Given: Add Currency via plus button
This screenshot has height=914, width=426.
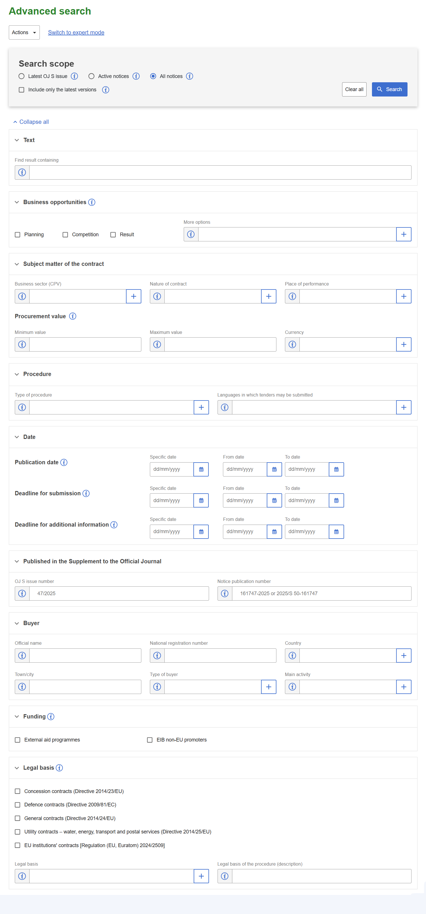Looking at the screenshot, I should [x=404, y=344].
